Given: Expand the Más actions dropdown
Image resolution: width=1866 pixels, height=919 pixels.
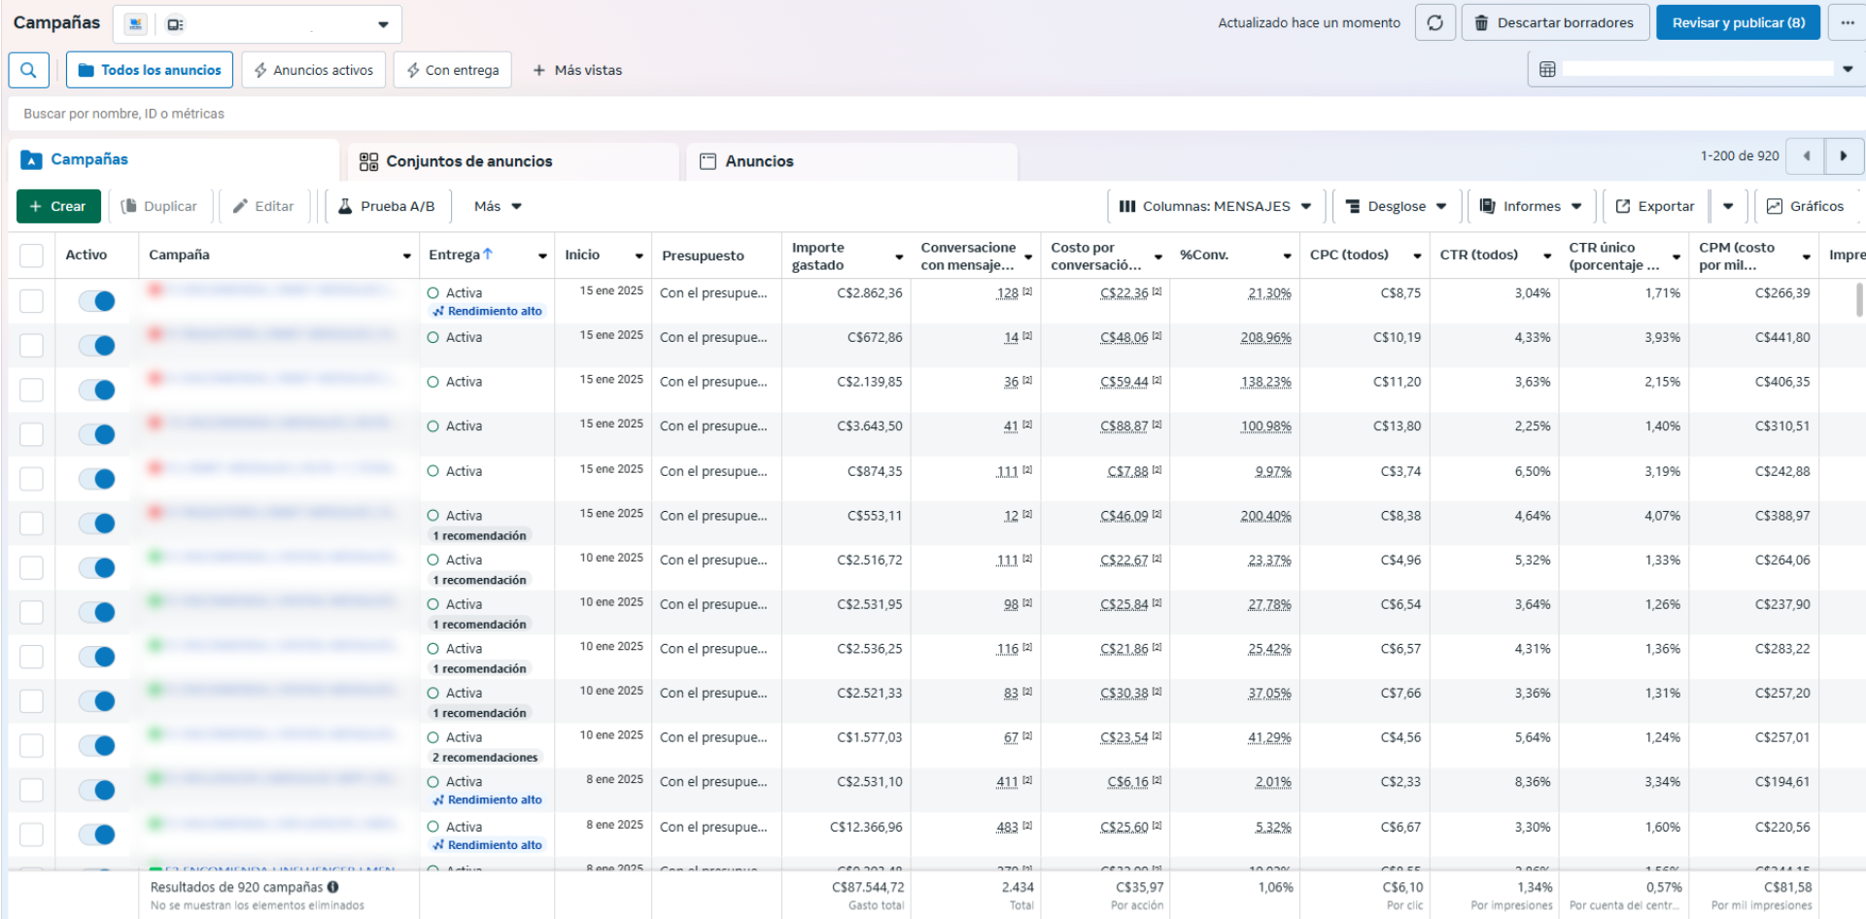Looking at the screenshot, I should 498,206.
